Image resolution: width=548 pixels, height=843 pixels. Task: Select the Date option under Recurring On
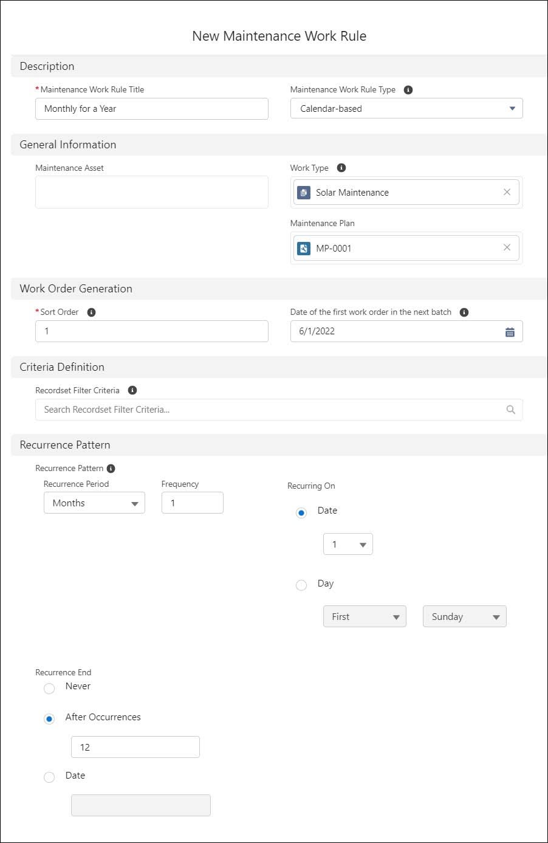pos(301,512)
